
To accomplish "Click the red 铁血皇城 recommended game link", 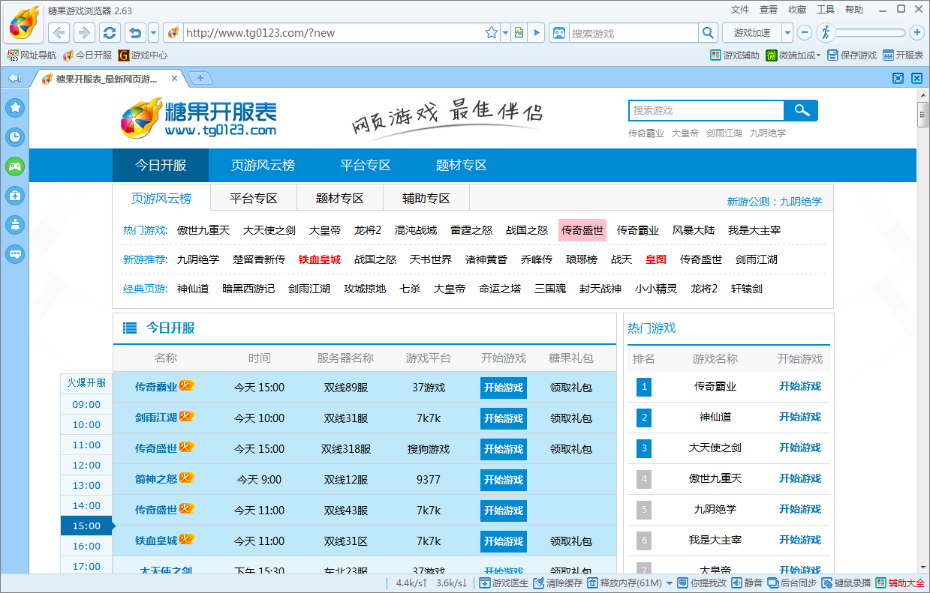I will click(x=320, y=259).
